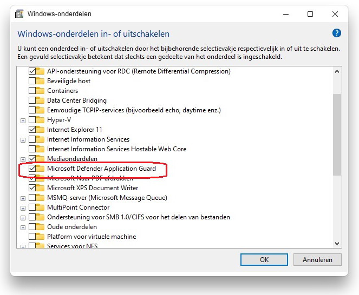359x295 pixels.
Task: Select the Containers label
Action: click(62, 90)
